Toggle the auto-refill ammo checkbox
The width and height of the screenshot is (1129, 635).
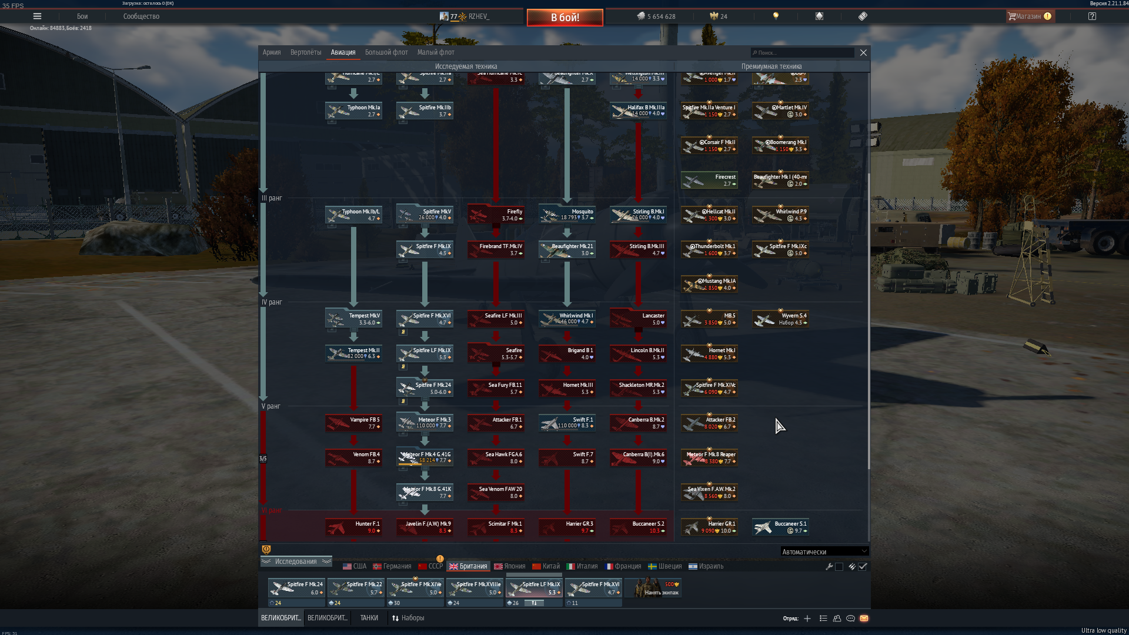863,567
